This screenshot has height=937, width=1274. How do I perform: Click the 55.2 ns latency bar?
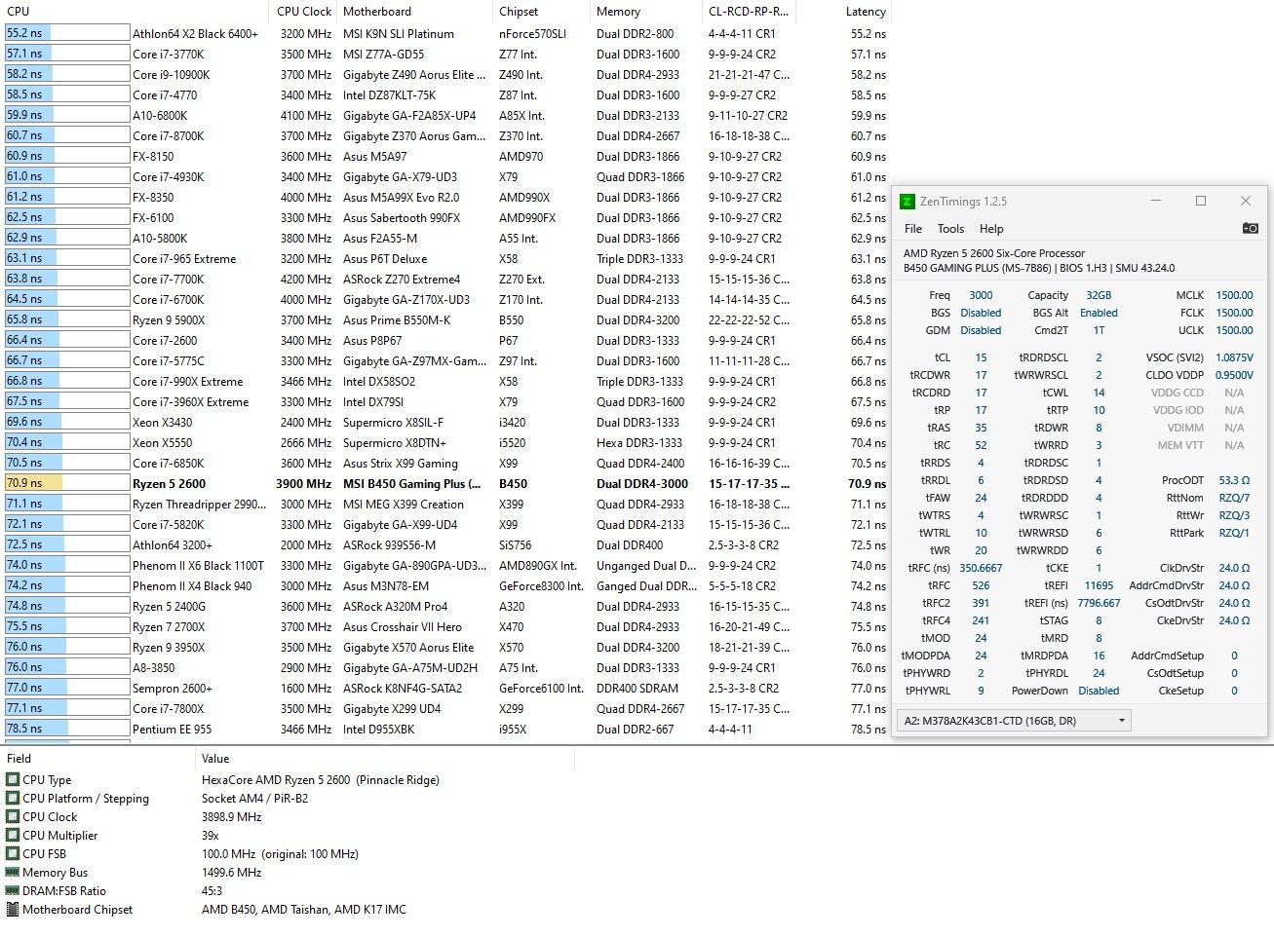(x=29, y=33)
